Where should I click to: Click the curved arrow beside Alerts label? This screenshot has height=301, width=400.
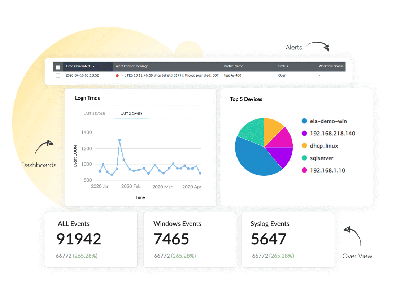[x=318, y=46]
